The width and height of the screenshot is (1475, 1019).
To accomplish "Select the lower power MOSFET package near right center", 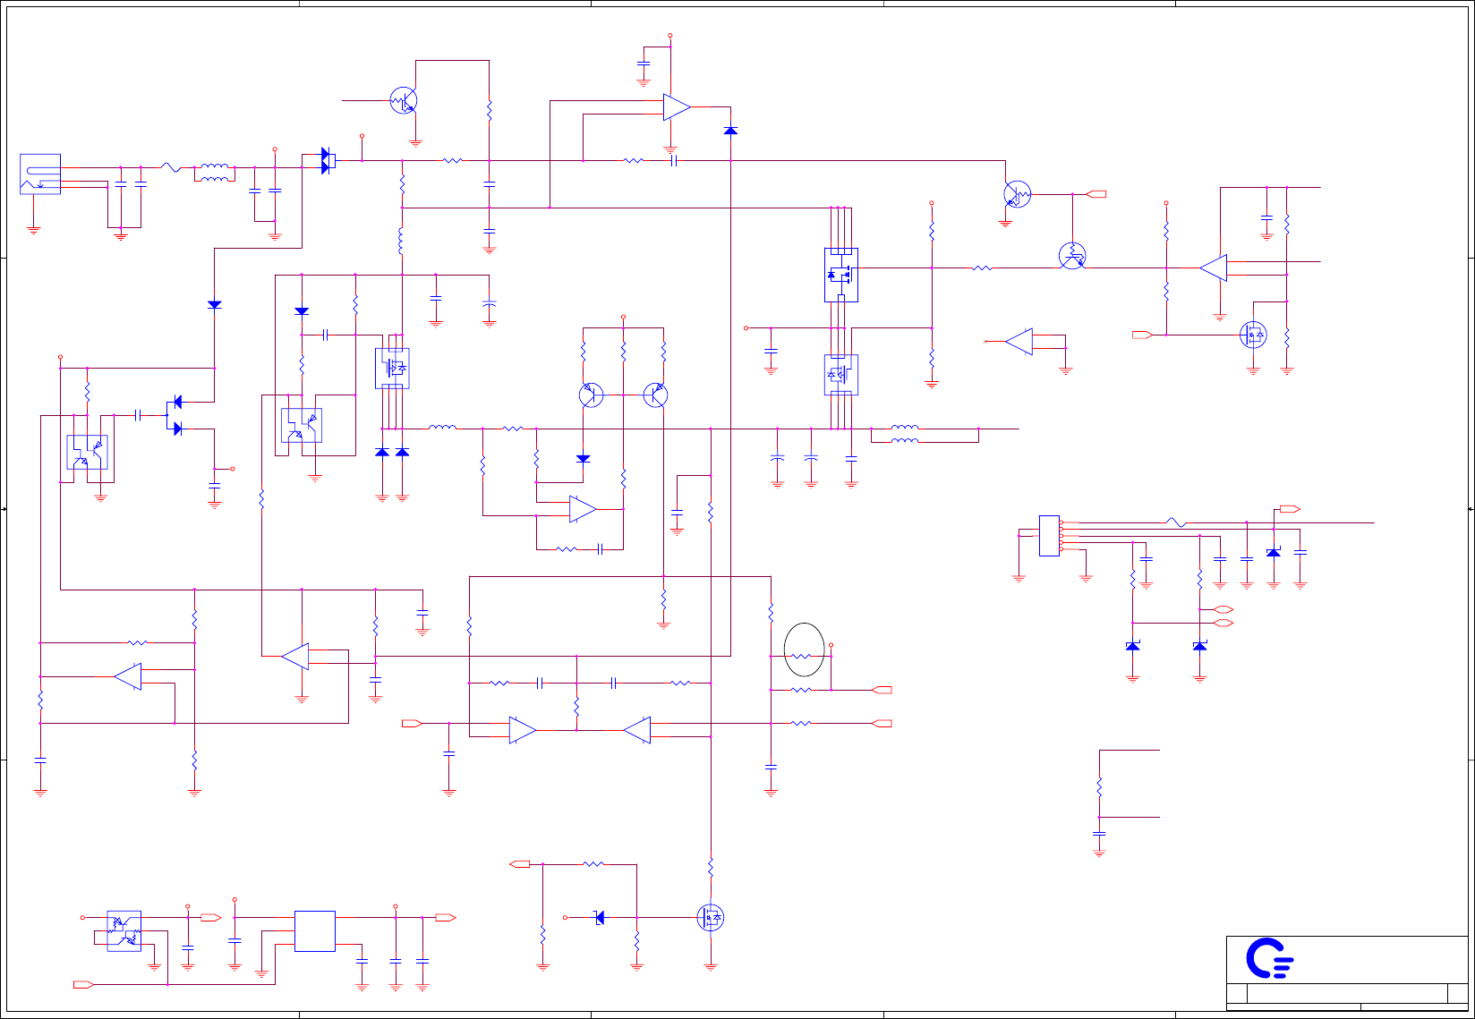I will coord(841,375).
